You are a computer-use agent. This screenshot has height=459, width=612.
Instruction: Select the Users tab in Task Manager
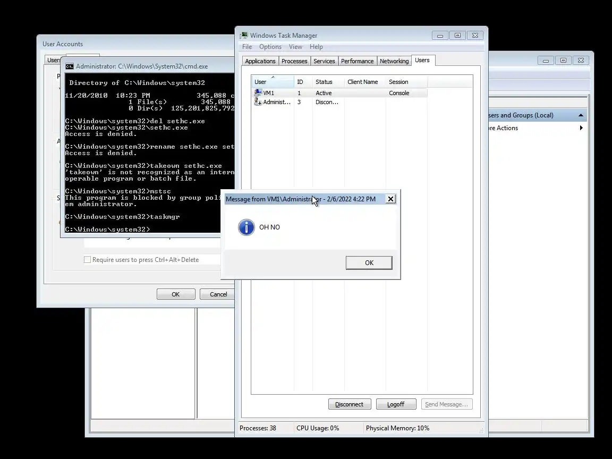422,60
